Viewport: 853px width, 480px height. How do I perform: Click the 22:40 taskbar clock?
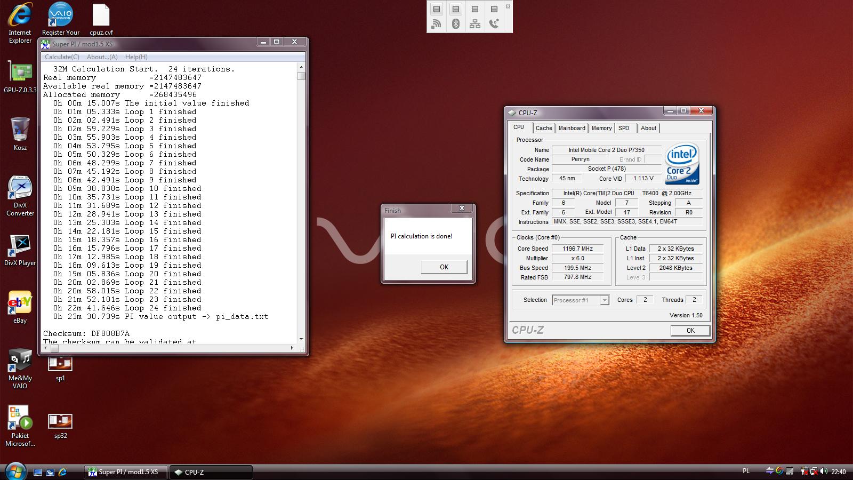point(839,471)
